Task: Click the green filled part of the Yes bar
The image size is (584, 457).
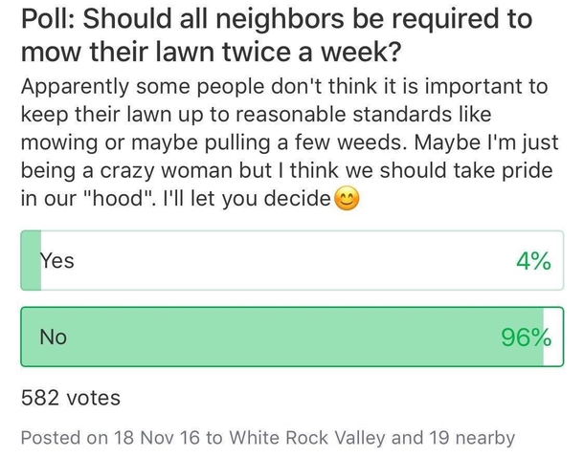Action: coord(31,260)
